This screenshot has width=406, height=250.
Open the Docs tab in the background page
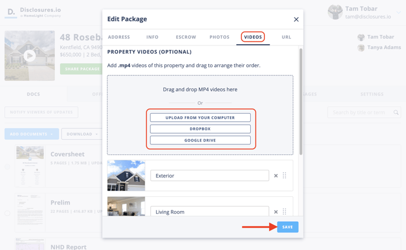pos(34,94)
